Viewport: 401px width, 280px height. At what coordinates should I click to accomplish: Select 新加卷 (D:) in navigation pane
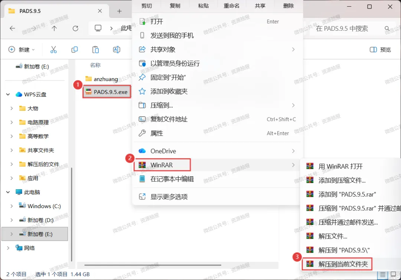[35, 220]
